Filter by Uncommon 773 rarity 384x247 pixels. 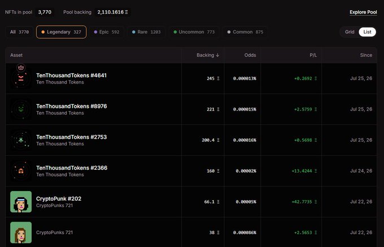[194, 32]
